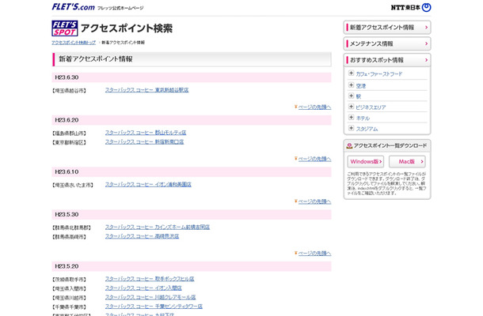Open the Starbucks link for 群馬県高崎市
483x316 pixels.
pos(142,236)
